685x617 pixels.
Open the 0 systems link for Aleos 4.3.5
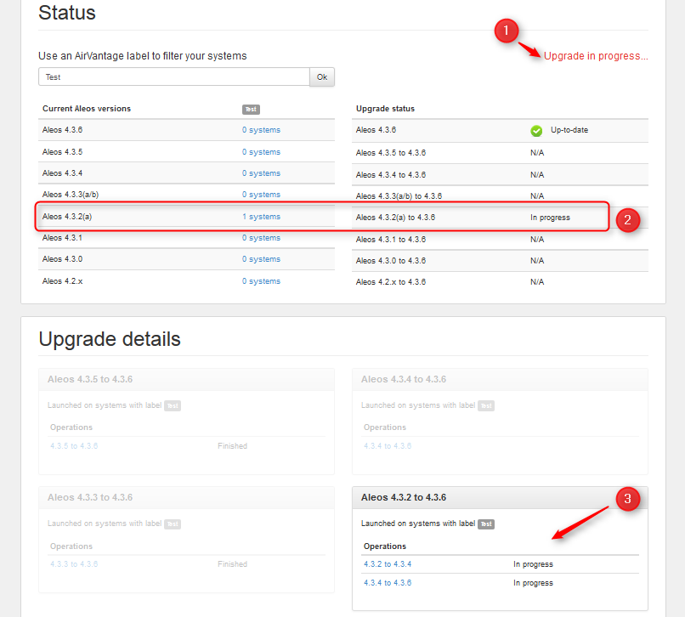261,152
